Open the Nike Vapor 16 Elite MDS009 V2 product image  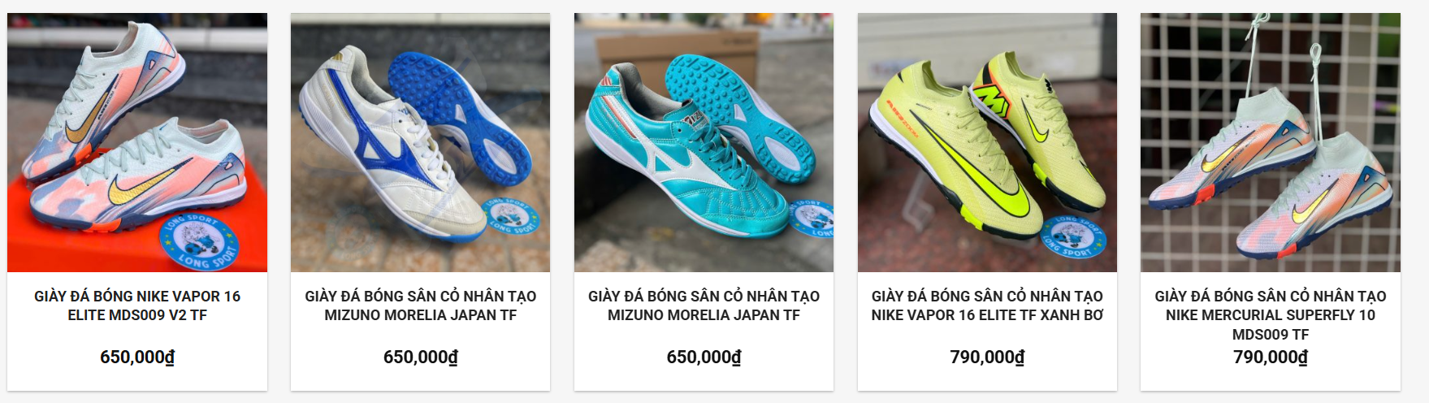point(137,142)
